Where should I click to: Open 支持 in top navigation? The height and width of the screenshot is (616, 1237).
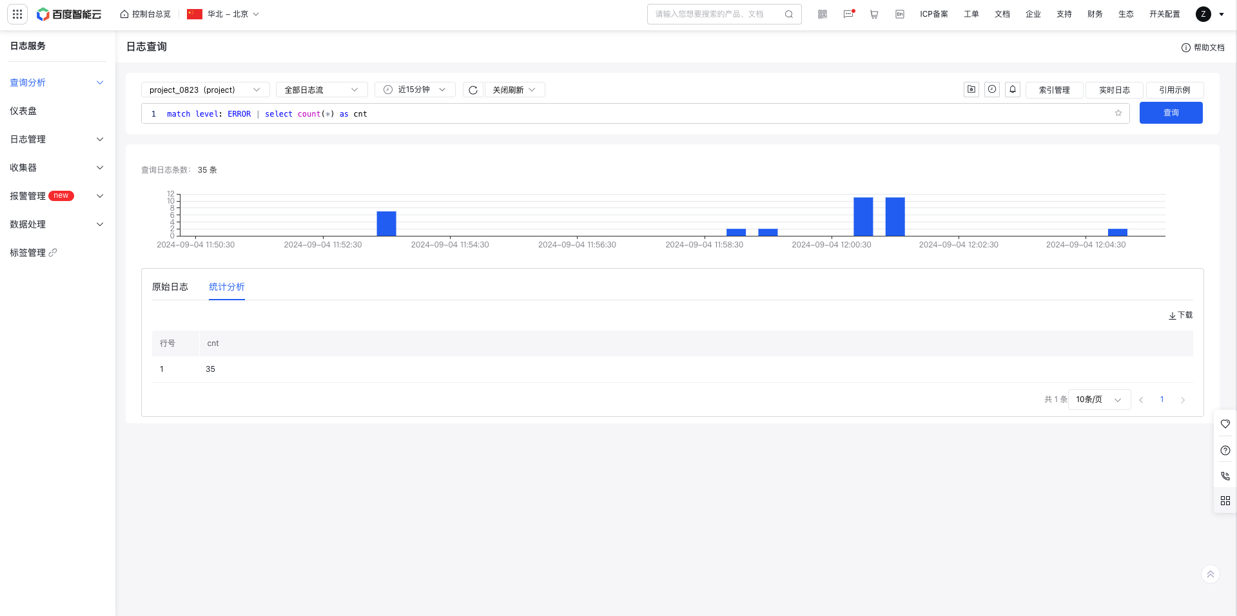[x=1064, y=14]
